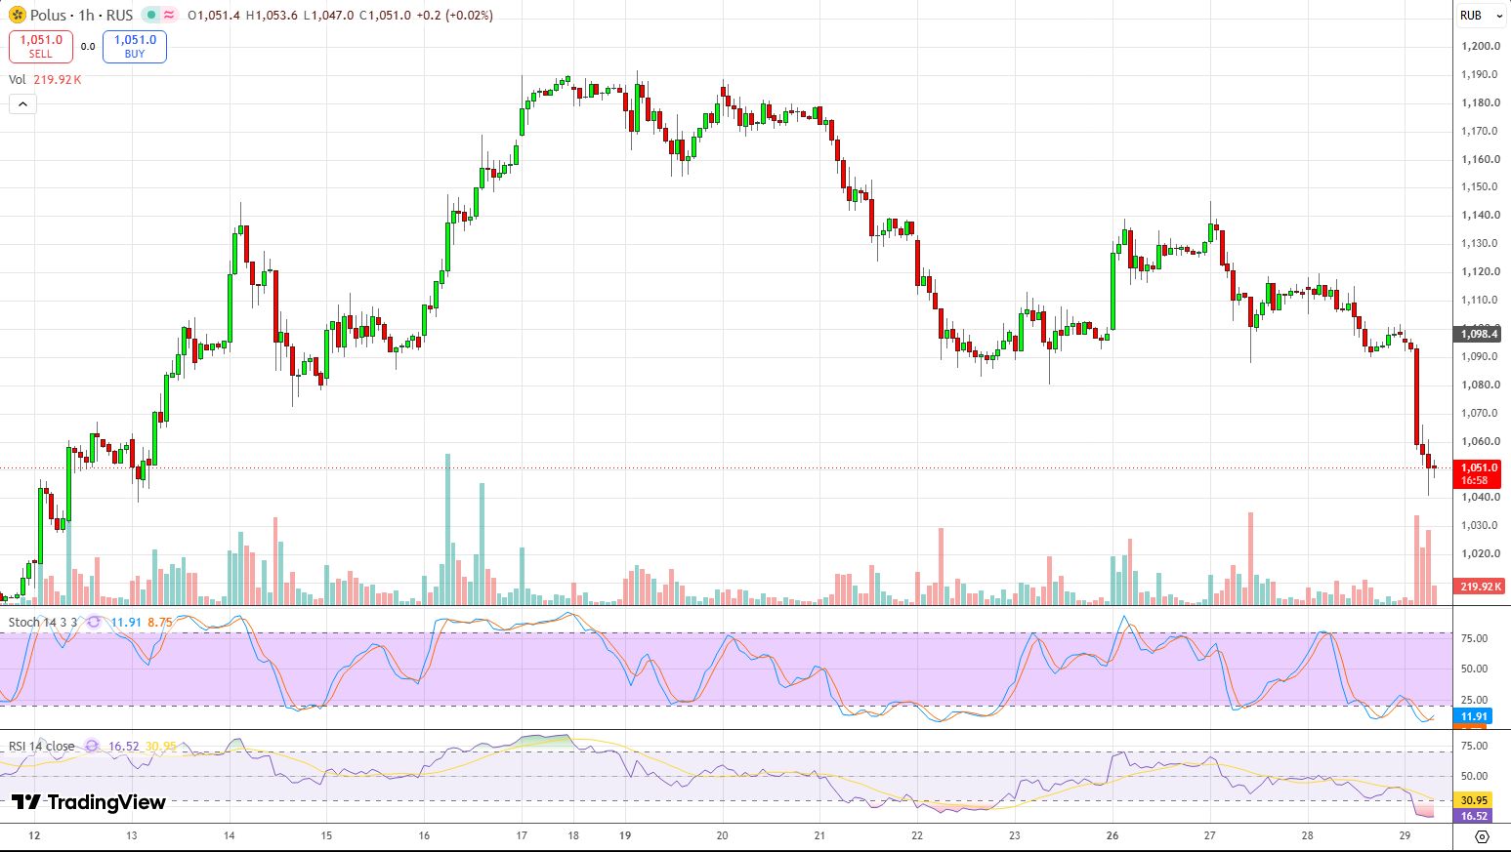Click the +0.2 (+0.02%) change value
Screen dimensions: 1511x852
[x=454, y=15]
